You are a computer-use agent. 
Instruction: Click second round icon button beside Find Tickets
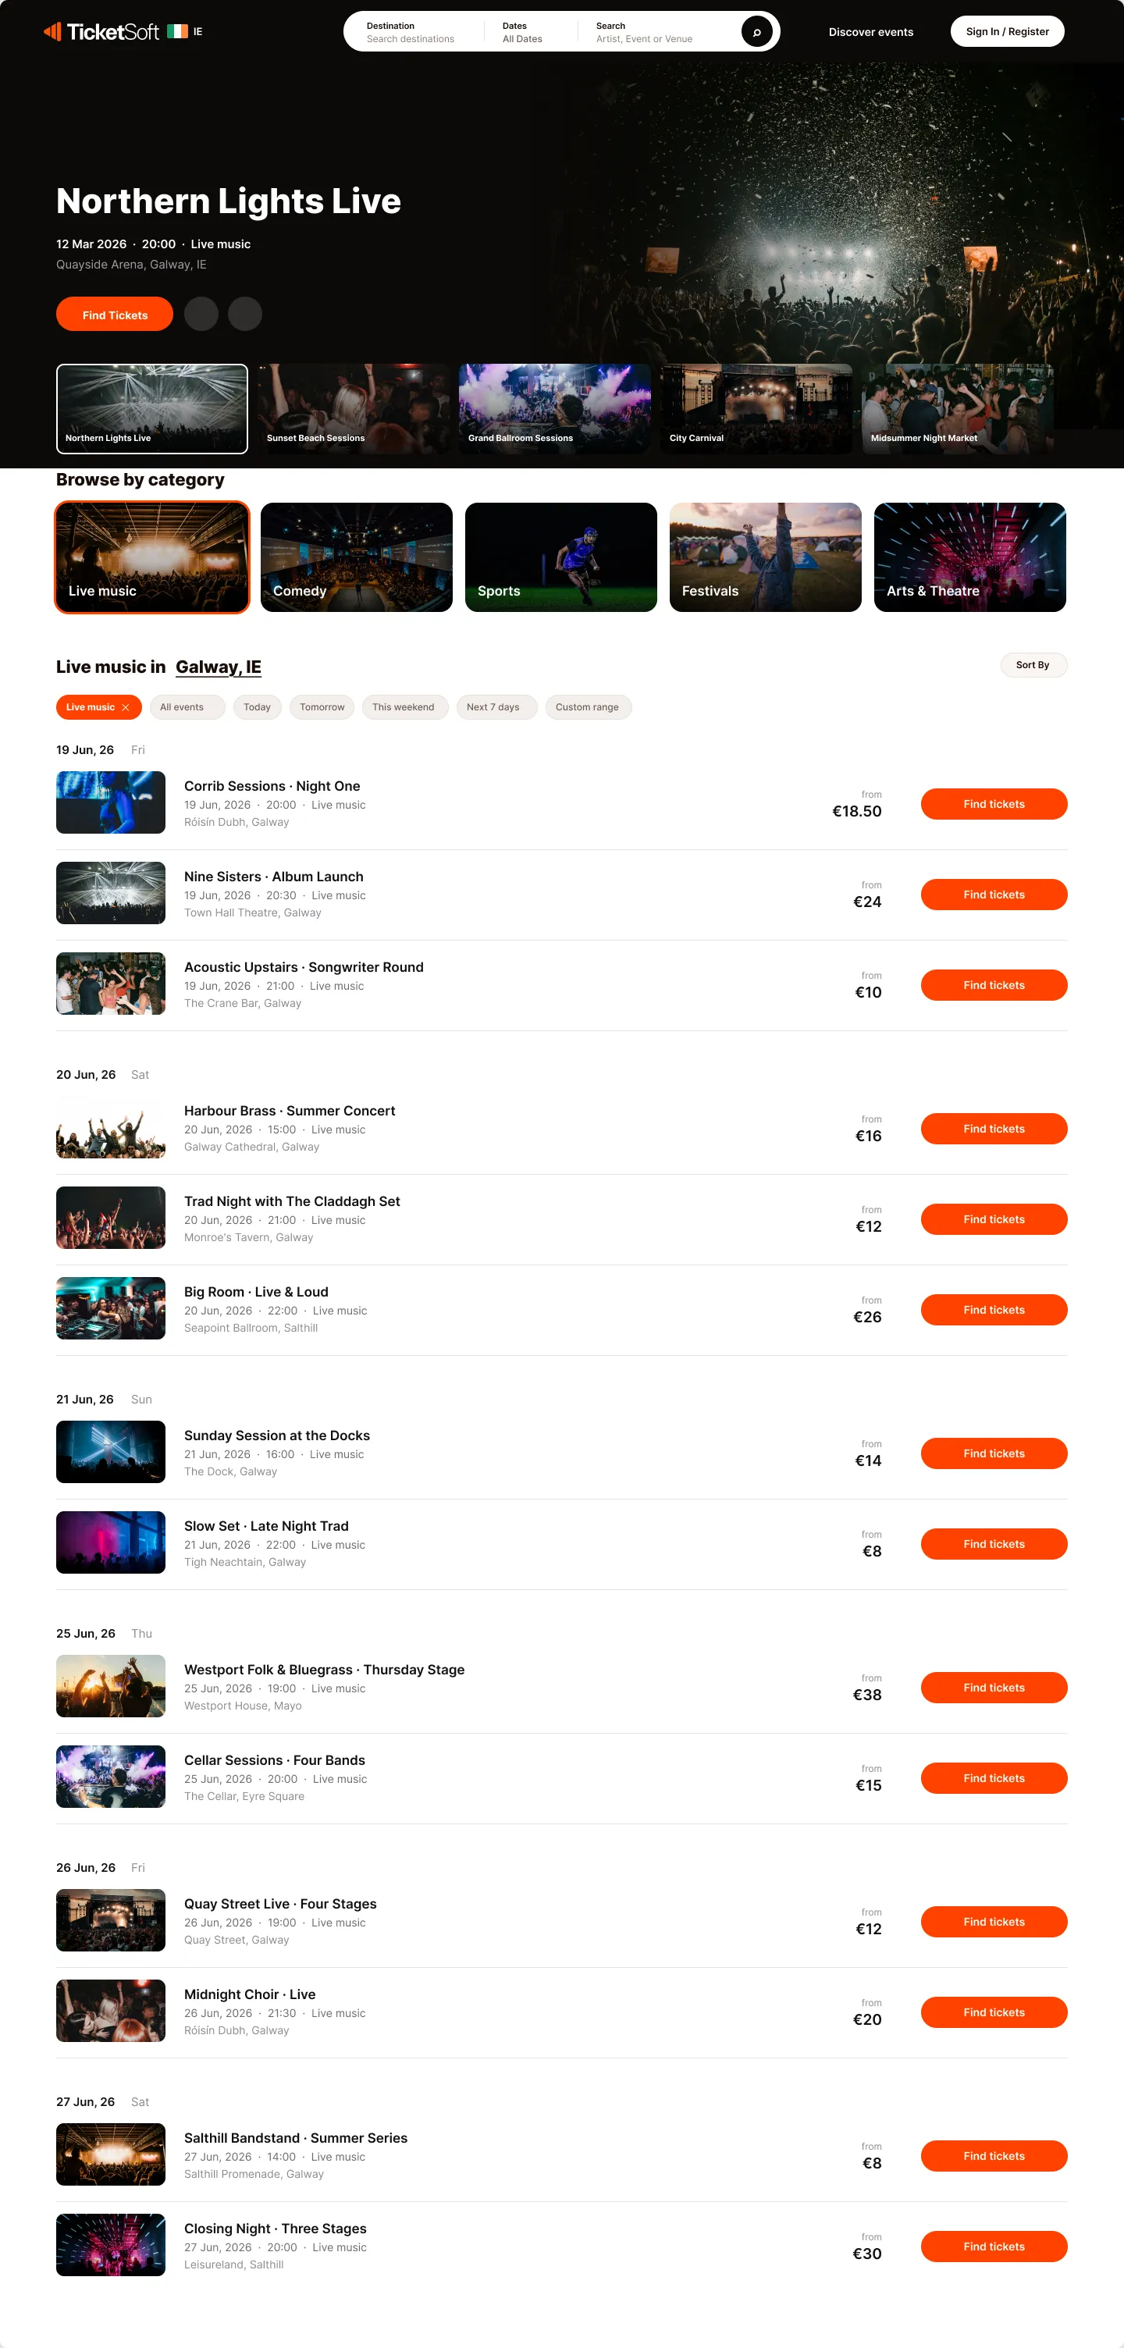[x=244, y=314]
